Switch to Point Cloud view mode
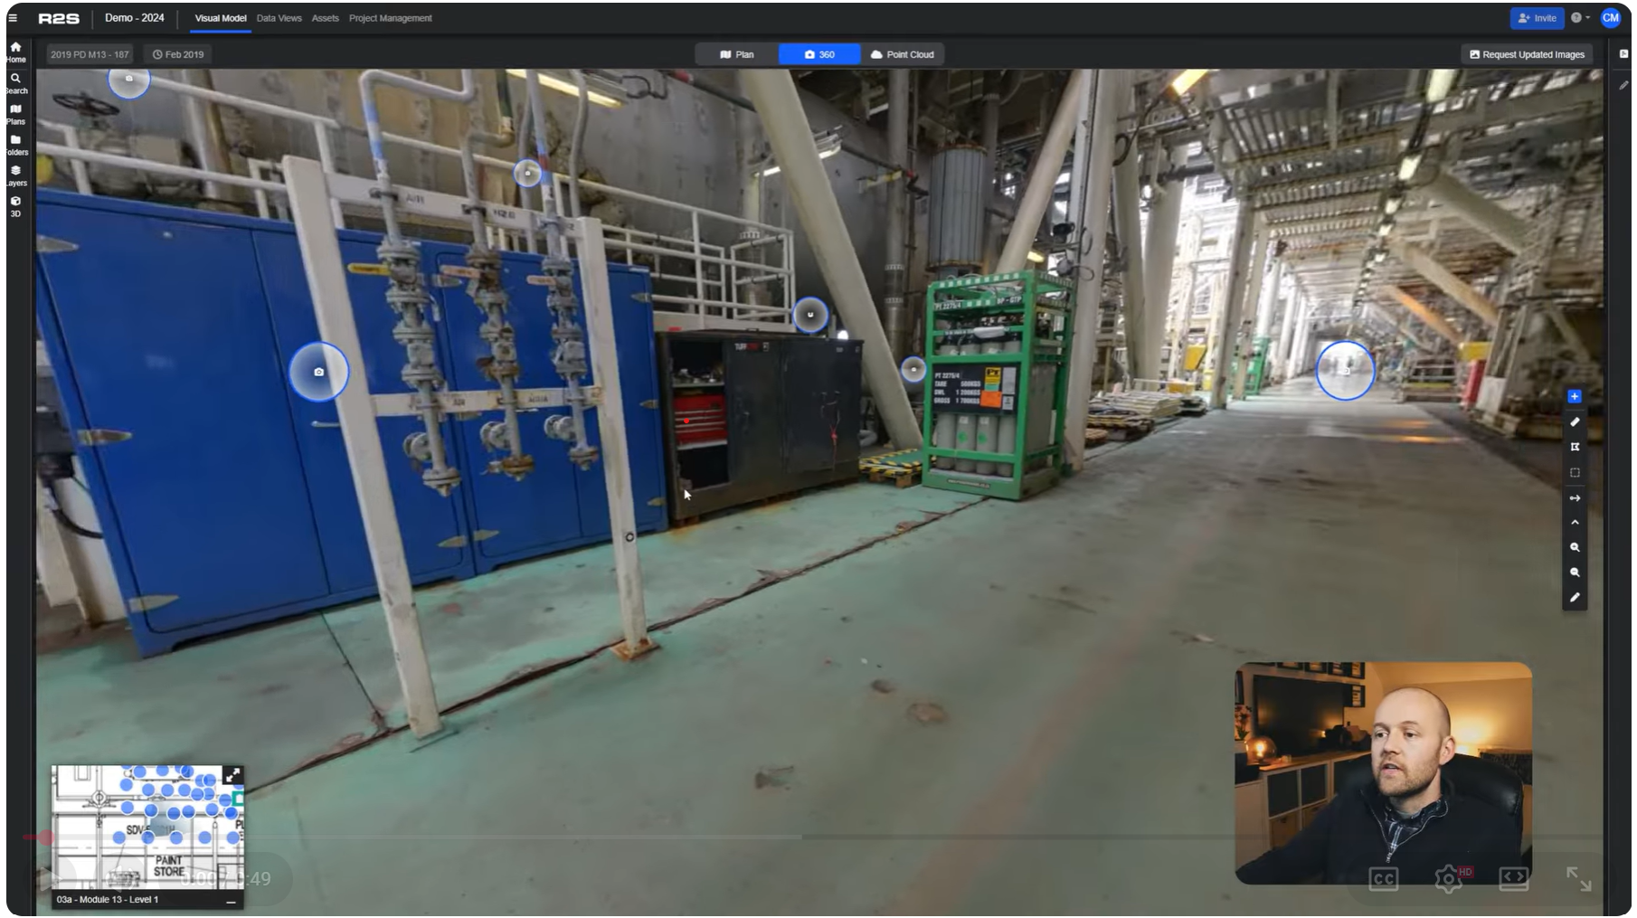This screenshot has height=918, width=1637. [x=902, y=54]
